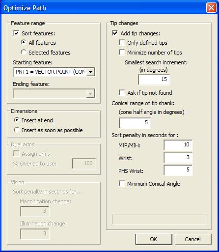Viewport: 219px width, 252px height.
Task: Open the Starting feature dropdown
Action: (90, 72)
